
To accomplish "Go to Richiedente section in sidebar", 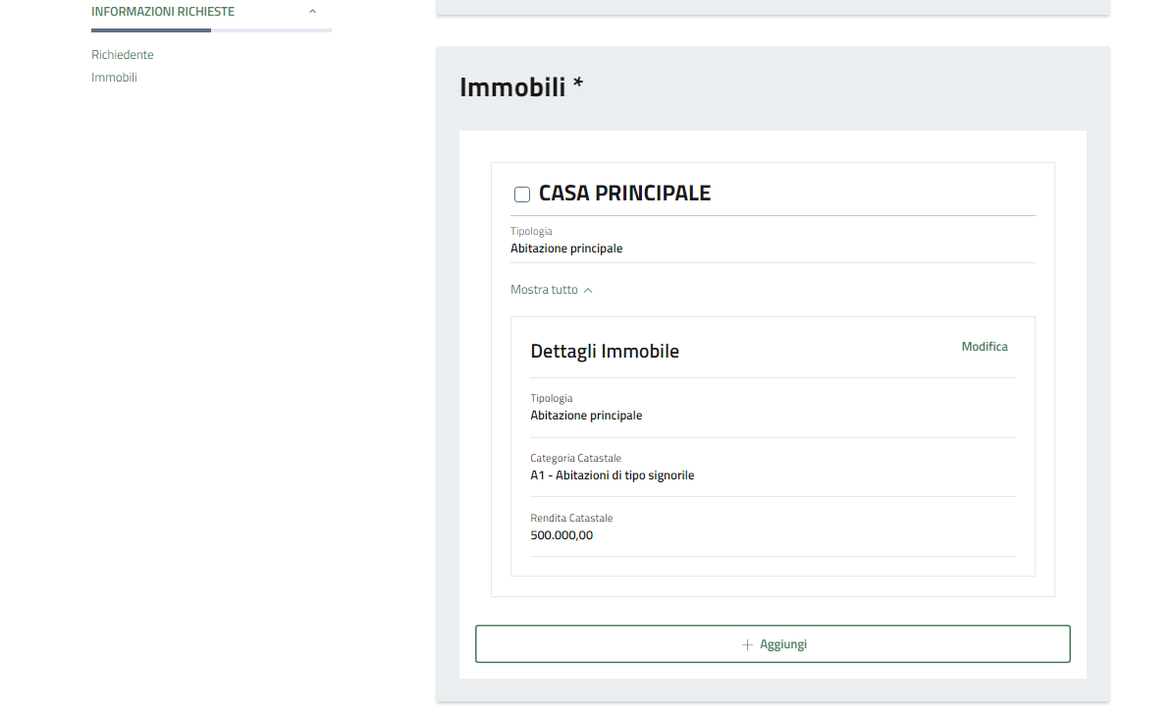I will [123, 55].
